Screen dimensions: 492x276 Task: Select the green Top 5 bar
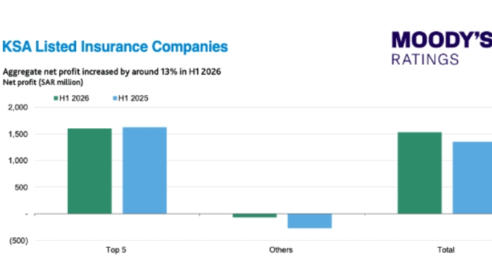[90, 171]
